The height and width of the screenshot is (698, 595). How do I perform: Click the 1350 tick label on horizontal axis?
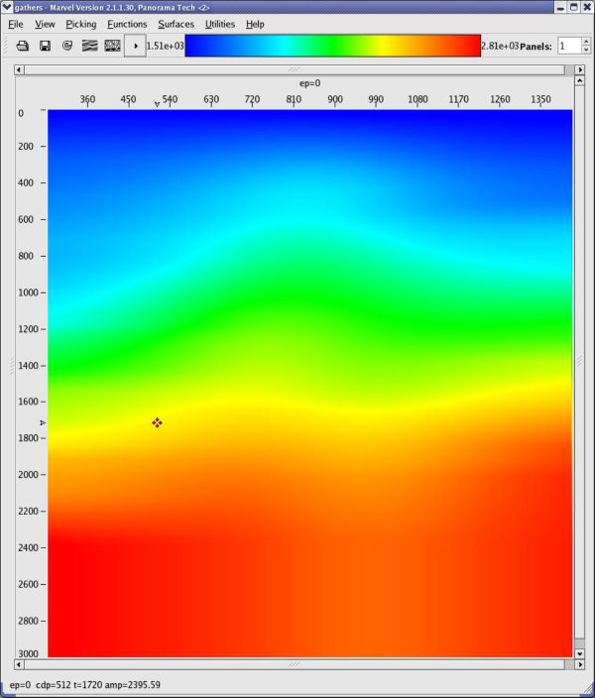tap(540, 99)
